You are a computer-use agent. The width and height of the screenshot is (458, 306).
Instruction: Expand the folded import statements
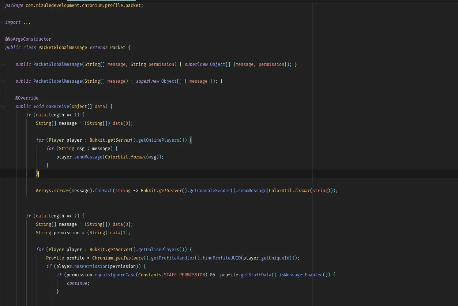[x=3, y=22]
